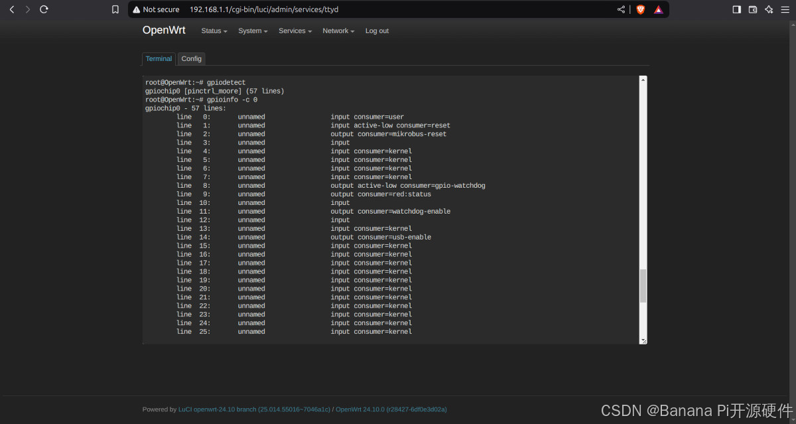Click the line 3 input row
The height and width of the screenshot is (424, 796).
point(263,143)
